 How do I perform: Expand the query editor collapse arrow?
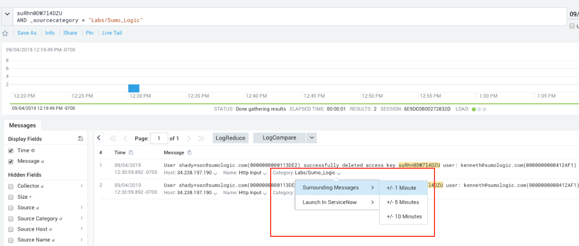(x=7, y=14)
